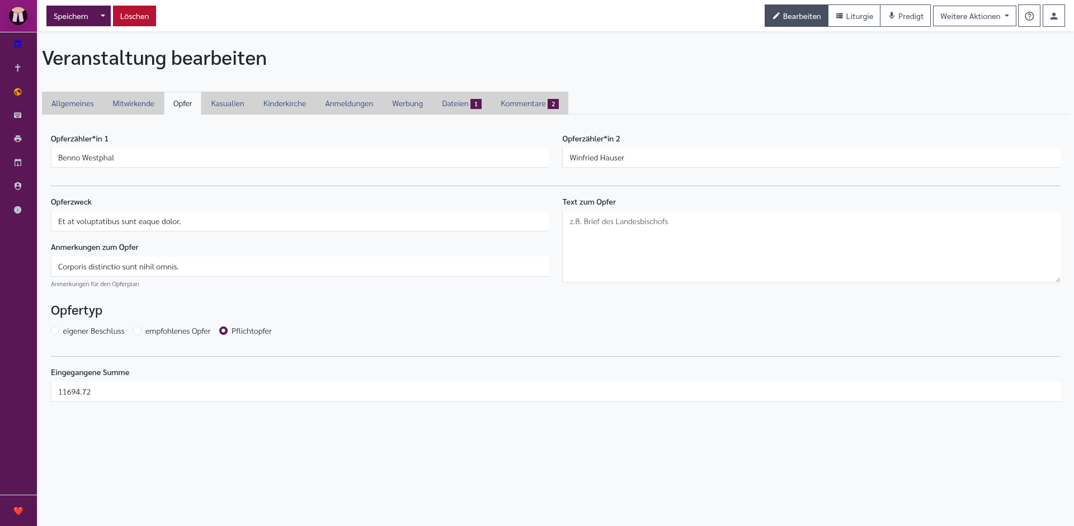Open the Liturgie view button

854,16
